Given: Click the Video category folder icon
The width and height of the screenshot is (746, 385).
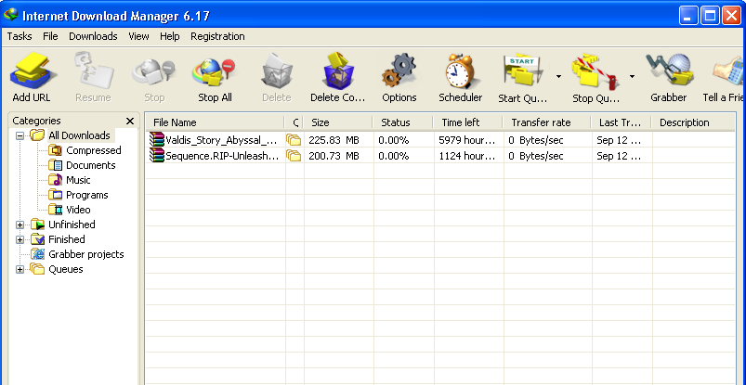Looking at the screenshot, I should (x=55, y=209).
